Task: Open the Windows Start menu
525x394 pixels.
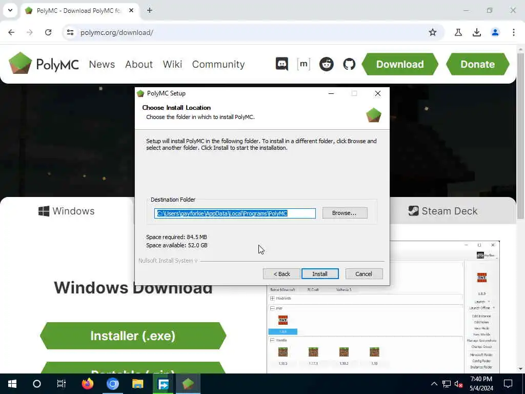Action: click(x=12, y=384)
